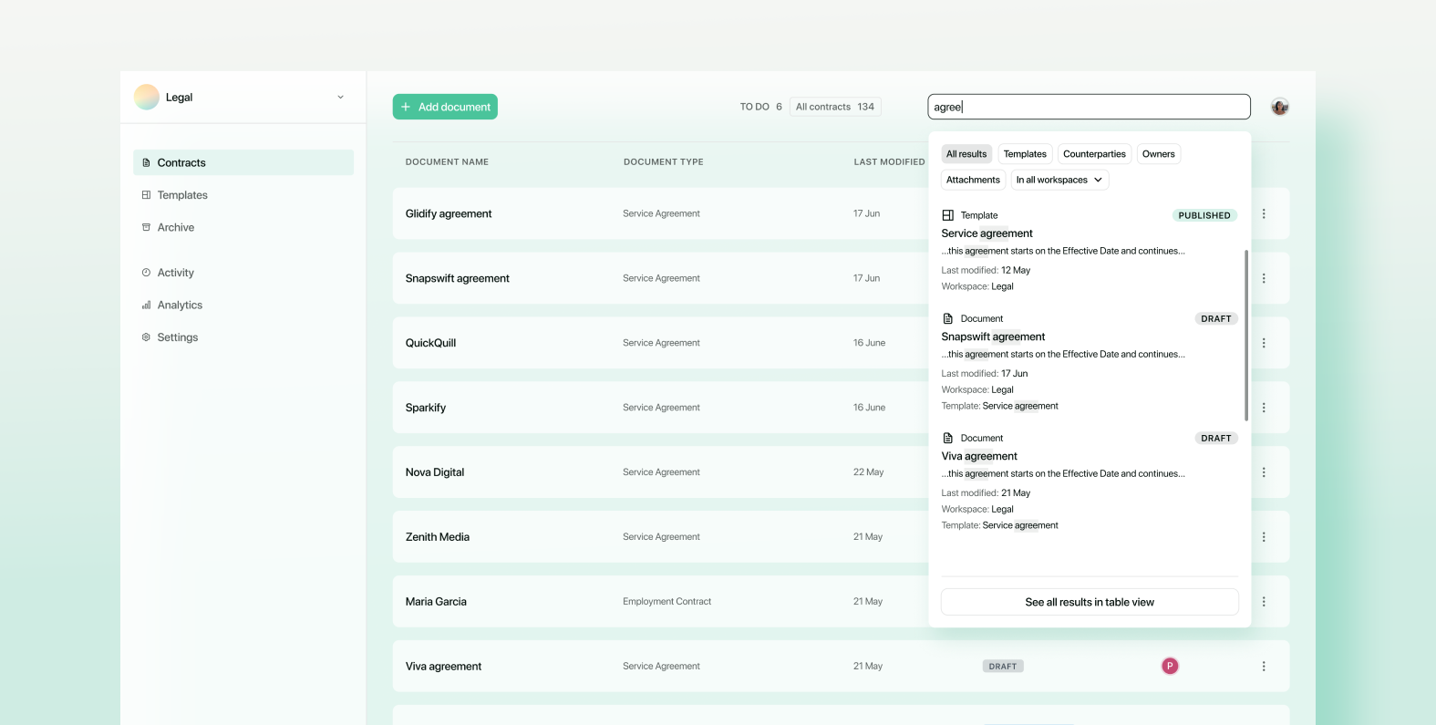Screen dimensions: 1436x725
Task: Click the Templates layout icon in sidebar
Action: point(146,195)
